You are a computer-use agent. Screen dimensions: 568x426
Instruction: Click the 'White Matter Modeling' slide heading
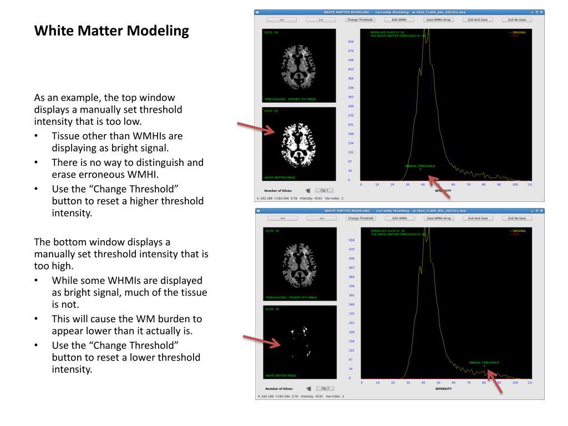111,31
